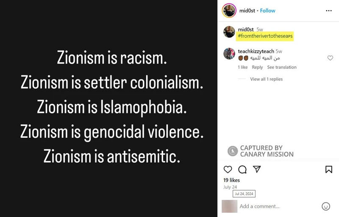Click the July 24 post date
Screen dimensions: 339x217
point(230,187)
